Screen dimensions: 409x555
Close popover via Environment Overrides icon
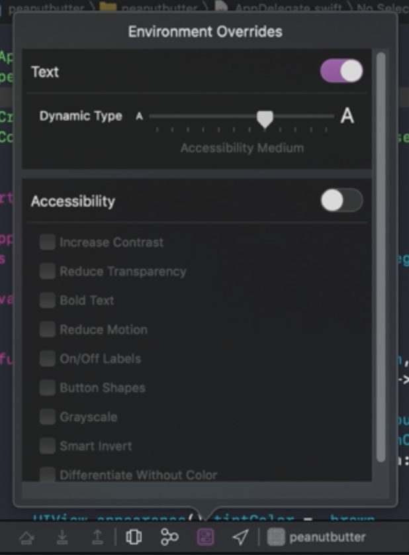click(205, 537)
